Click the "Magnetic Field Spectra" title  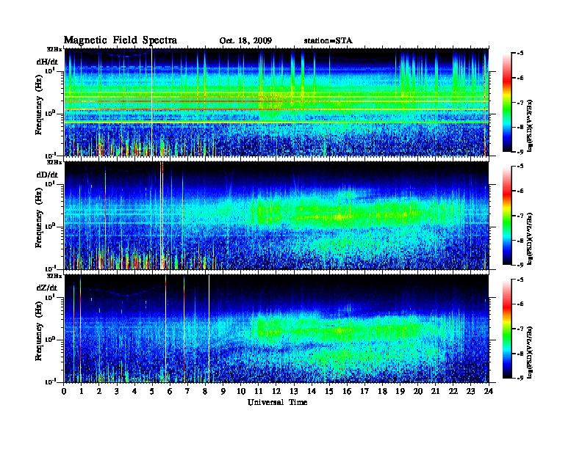(121, 40)
